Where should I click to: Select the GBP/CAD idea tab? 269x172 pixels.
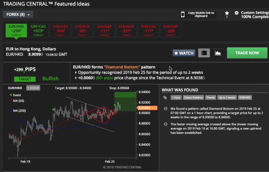tap(38, 31)
